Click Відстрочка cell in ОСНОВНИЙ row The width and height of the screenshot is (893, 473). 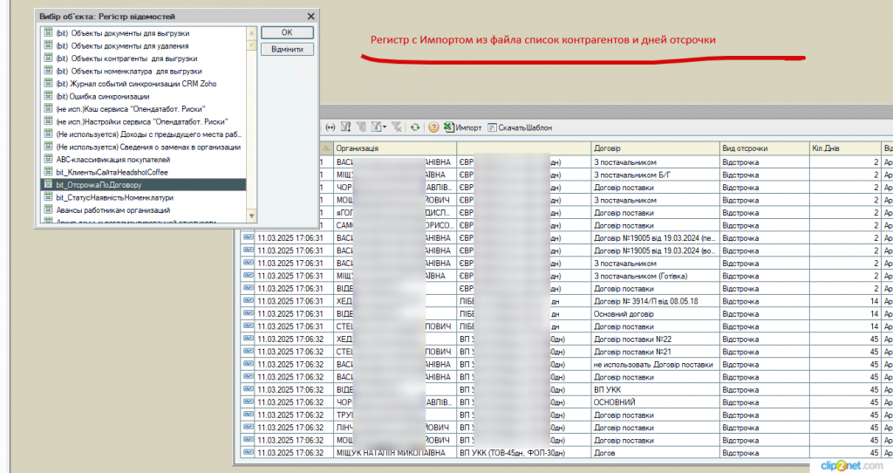point(764,402)
